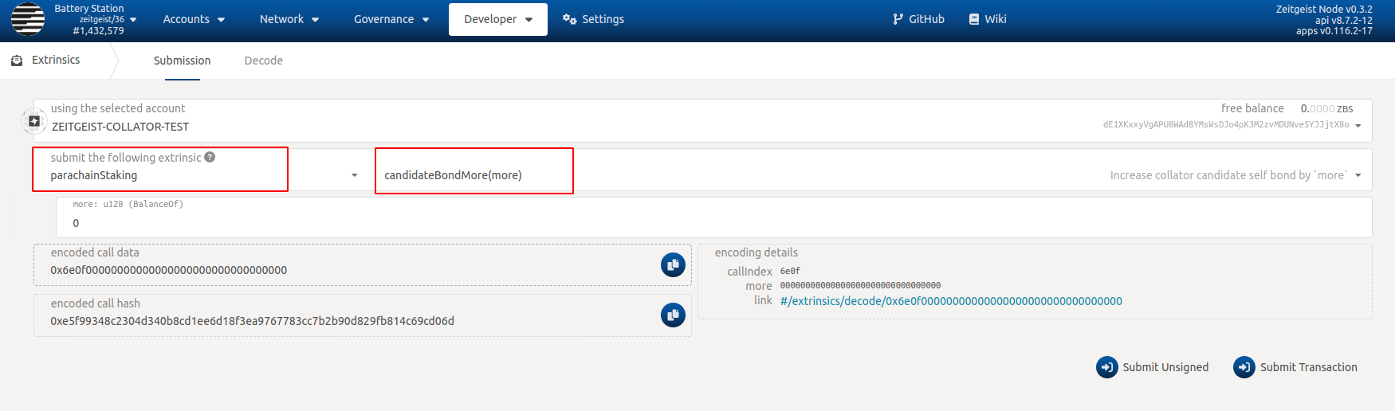Copy the encoded call data
The height and width of the screenshot is (411, 1395).
(673, 264)
